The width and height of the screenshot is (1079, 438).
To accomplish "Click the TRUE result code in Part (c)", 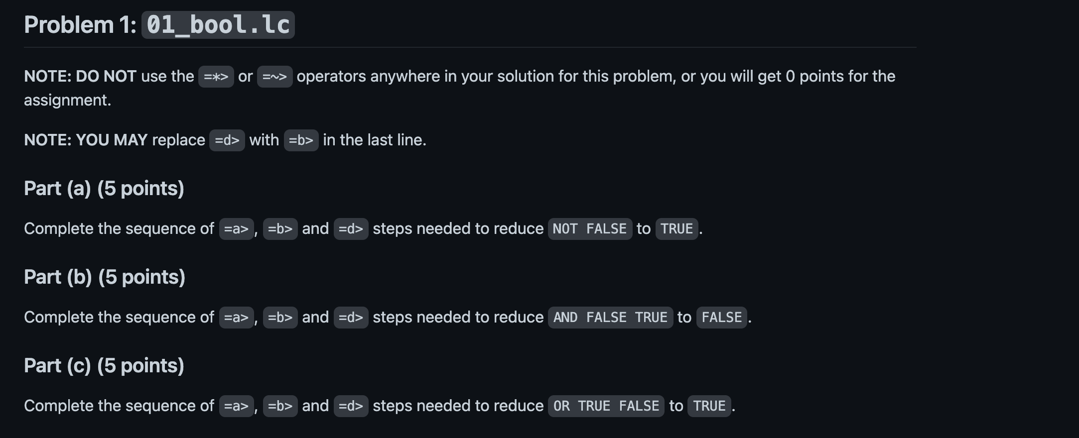I will point(709,406).
